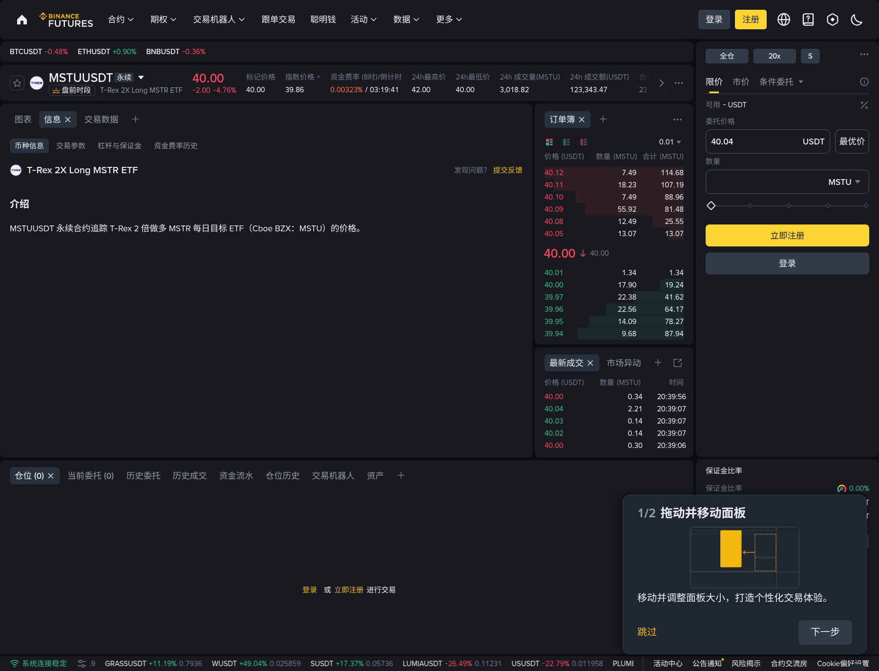Open order book more options dots

click(677, 120)
